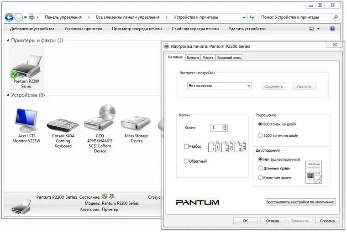
Task: Click Восстановить настройки по умолчанию button
Action: [x=300, y=202]
